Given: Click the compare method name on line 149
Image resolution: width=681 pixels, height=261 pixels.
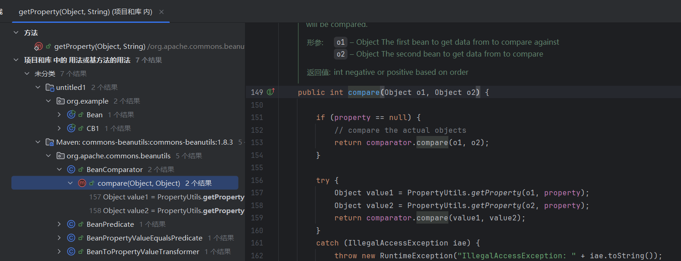Looking at the screenshot, I should [x=364, y=92].
